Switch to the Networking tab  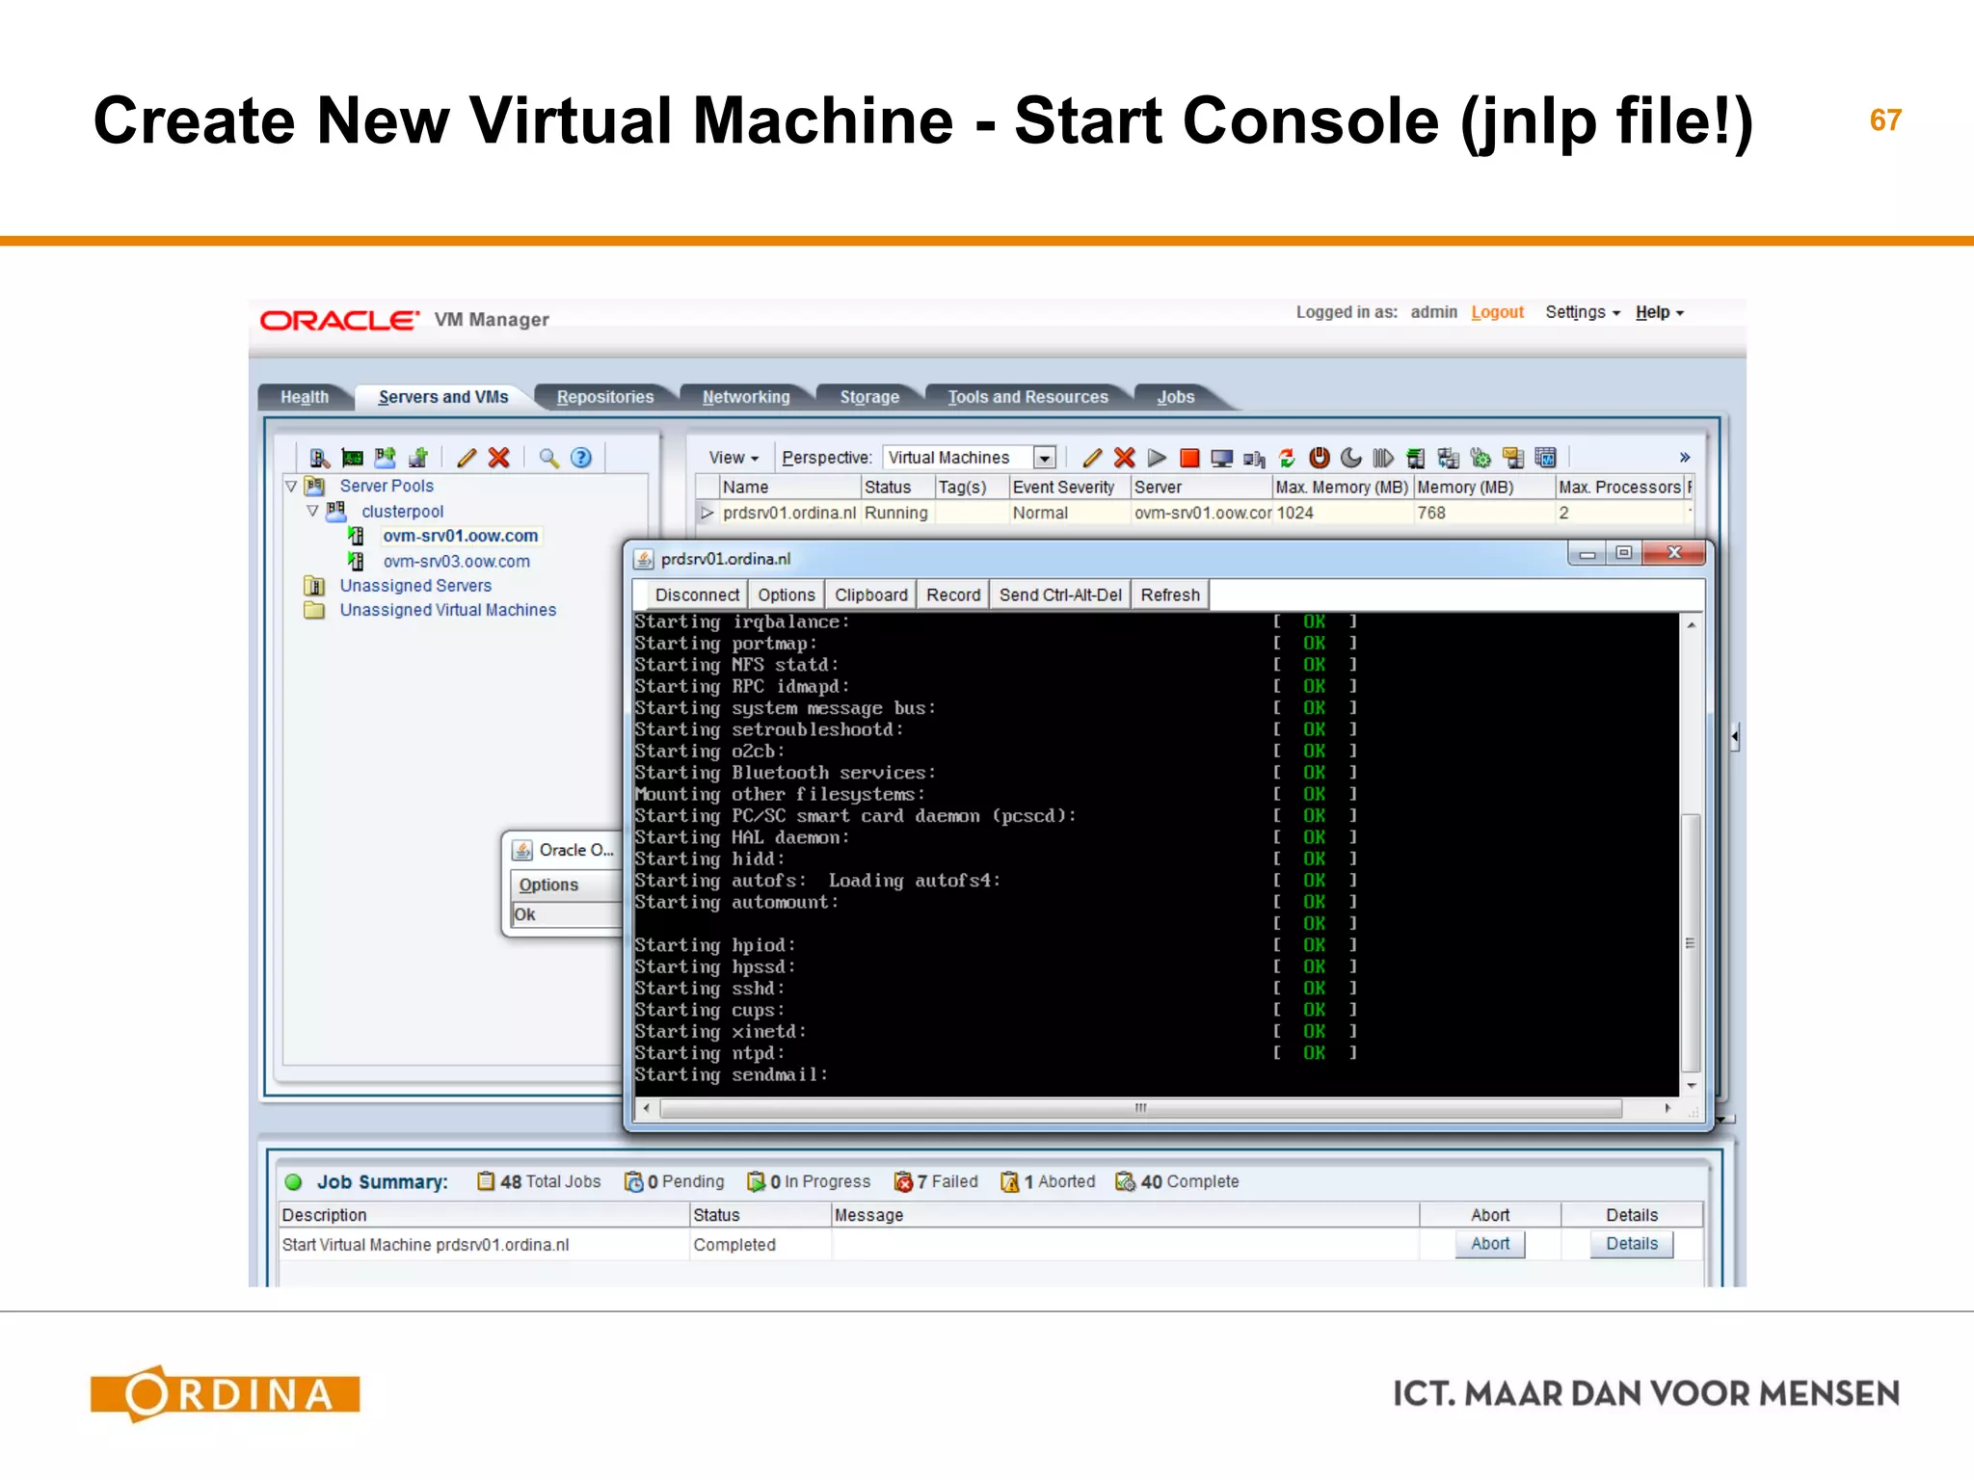point(746,397)
